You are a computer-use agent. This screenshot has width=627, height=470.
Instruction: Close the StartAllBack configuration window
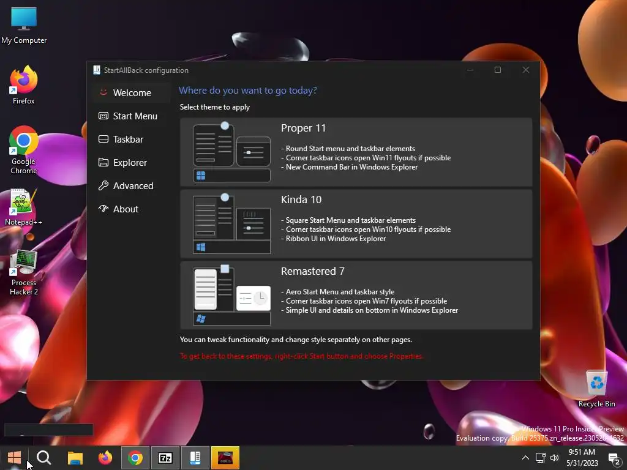(526, 70)
